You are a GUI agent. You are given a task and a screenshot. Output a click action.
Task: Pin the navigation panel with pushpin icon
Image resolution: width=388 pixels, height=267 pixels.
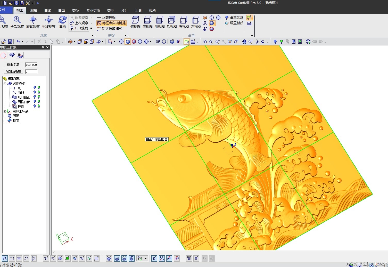coord(43,47)
